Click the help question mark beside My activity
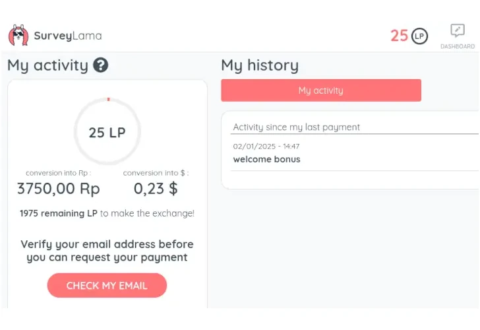This screenshot has height=330, width=480. (101, 65)
